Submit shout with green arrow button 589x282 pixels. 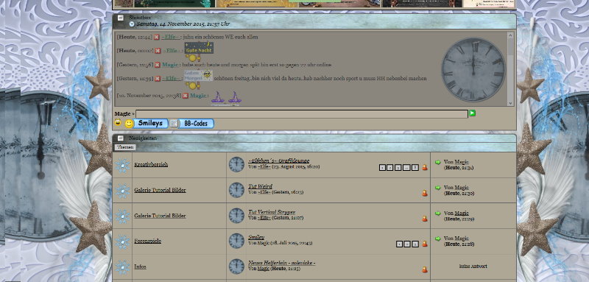click(472, 113)
